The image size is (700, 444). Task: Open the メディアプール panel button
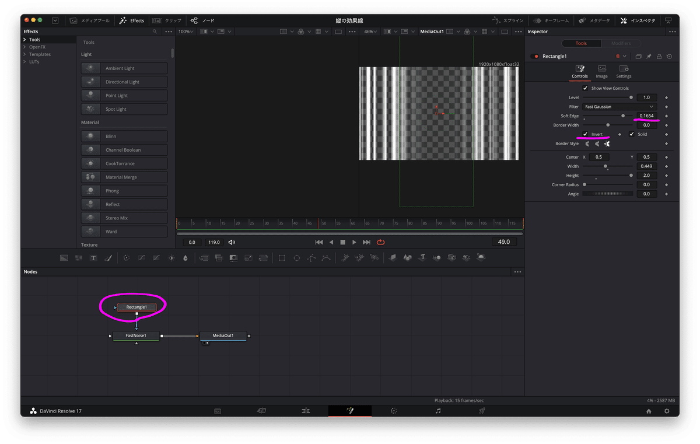(90, 20)
